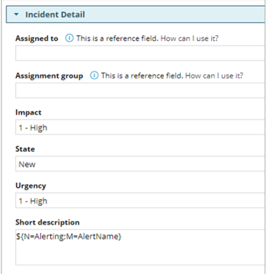Click the Incident Detail header title
Viewport: 267px width, 274px height.
click(55, 14)
